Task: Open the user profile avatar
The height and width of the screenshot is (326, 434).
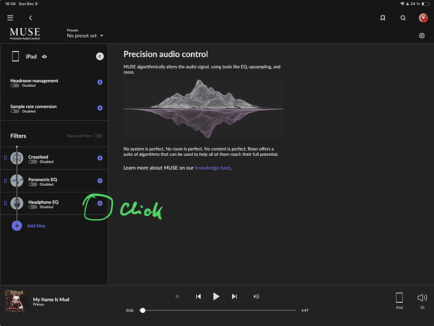Action: click(x=423, y=18)
